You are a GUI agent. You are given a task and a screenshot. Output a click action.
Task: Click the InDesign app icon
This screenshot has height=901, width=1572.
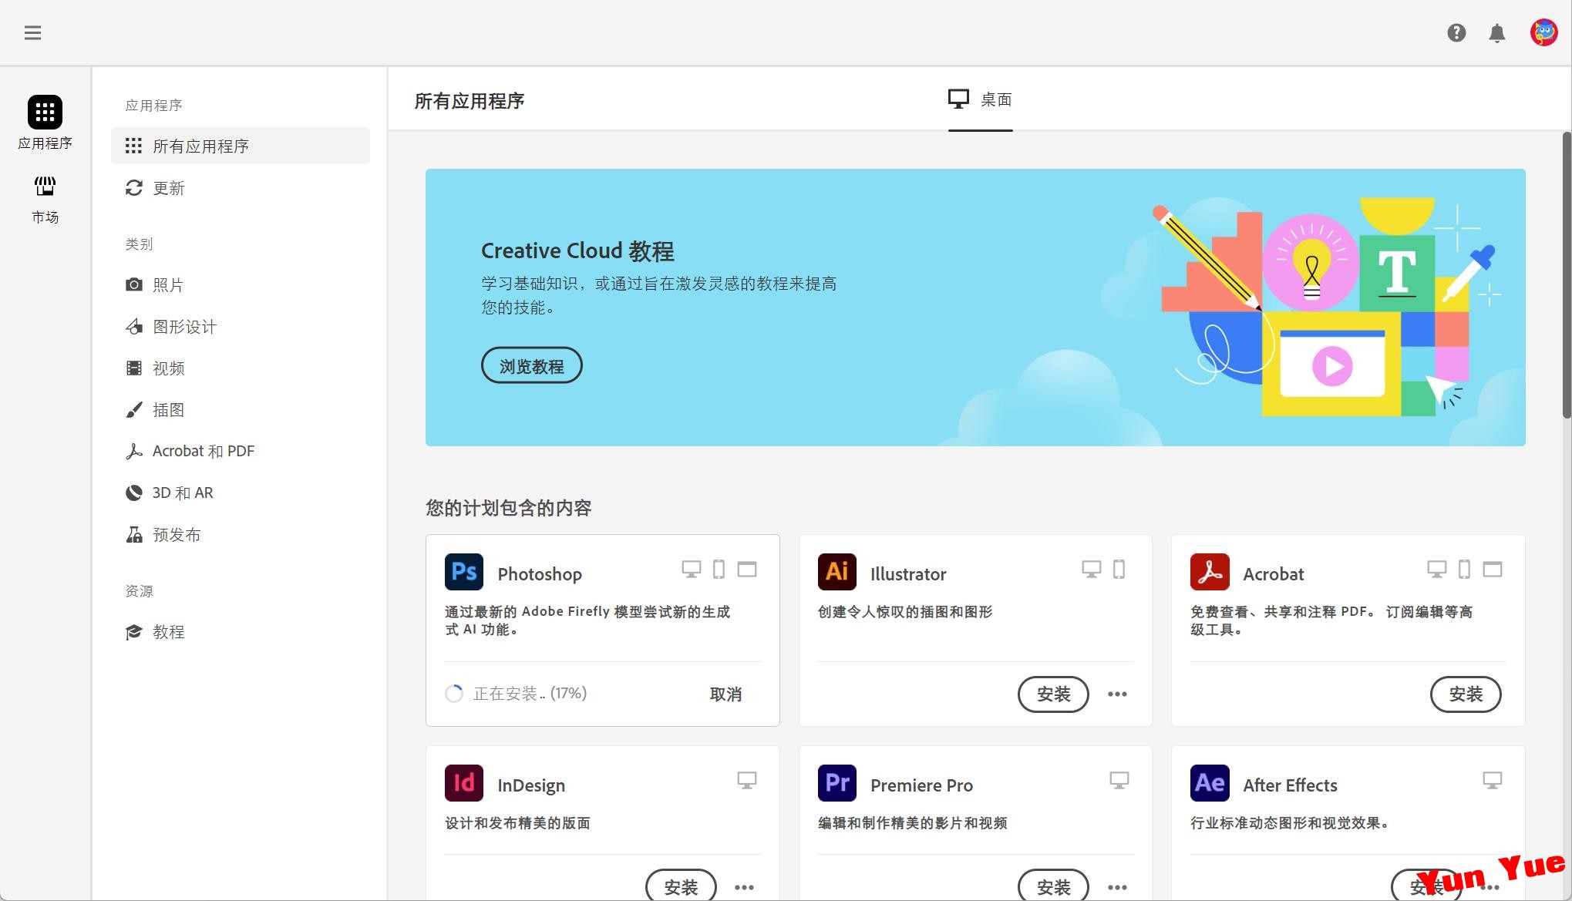tap(464, 783)
